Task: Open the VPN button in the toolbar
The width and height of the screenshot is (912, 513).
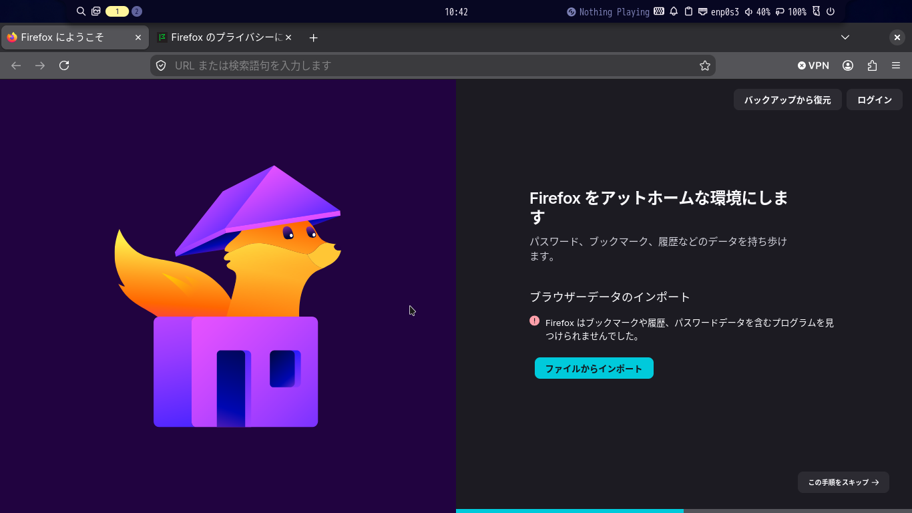Action: (x=813, y=65)
